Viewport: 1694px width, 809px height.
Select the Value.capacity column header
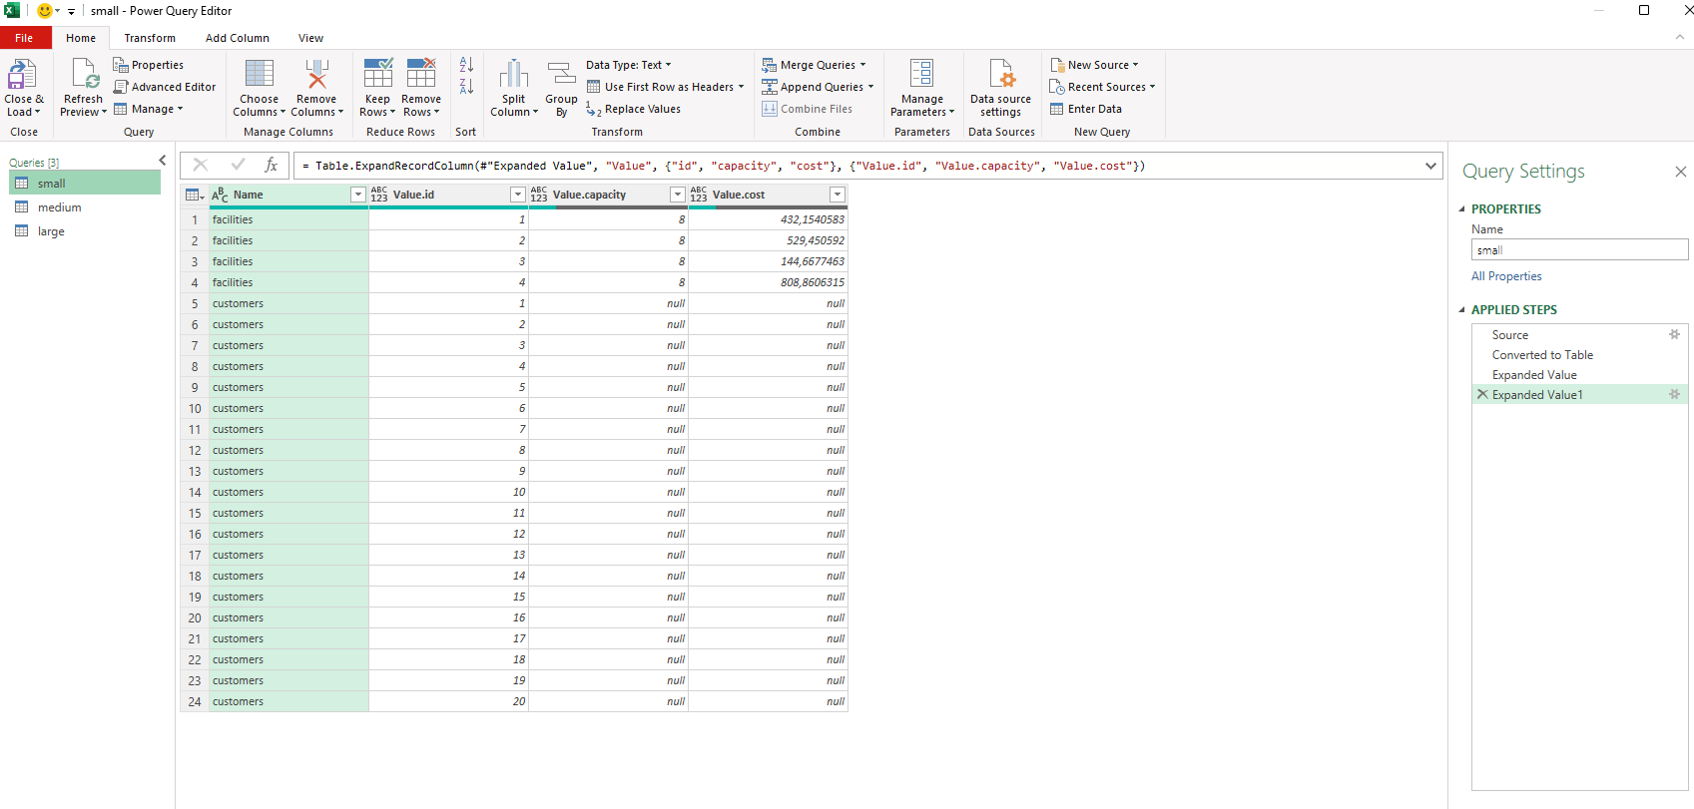[x=608, y=195]
